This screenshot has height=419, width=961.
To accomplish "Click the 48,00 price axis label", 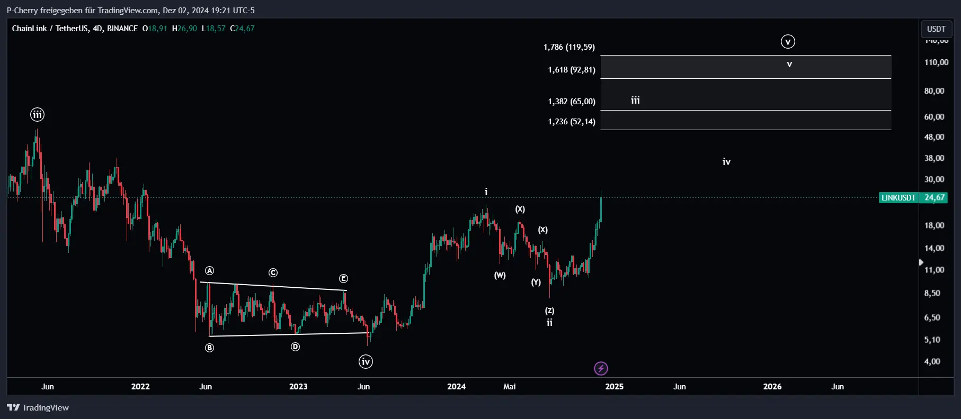I will [934, 137].
